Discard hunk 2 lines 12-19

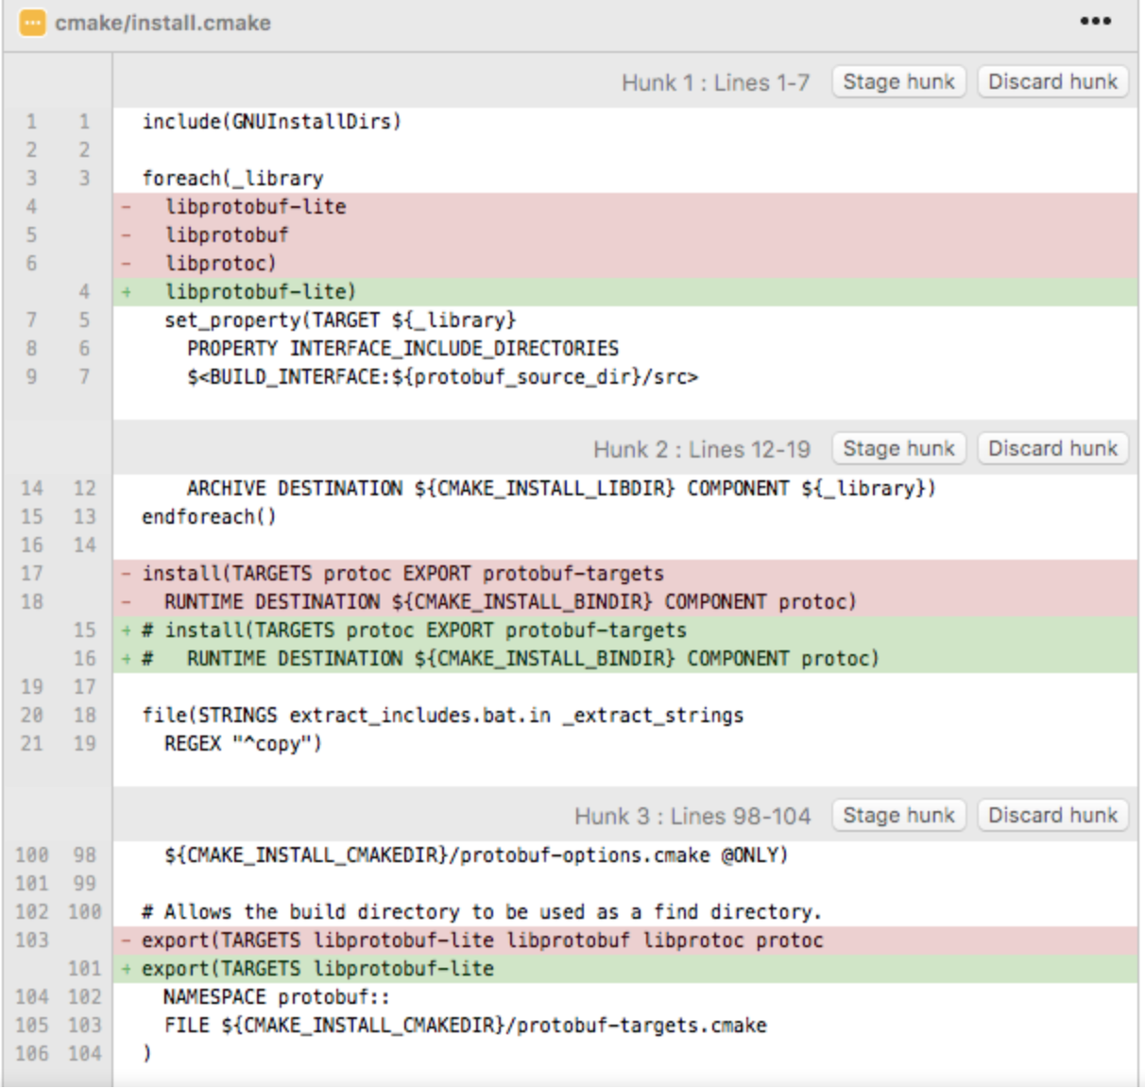coord(1052,449)
